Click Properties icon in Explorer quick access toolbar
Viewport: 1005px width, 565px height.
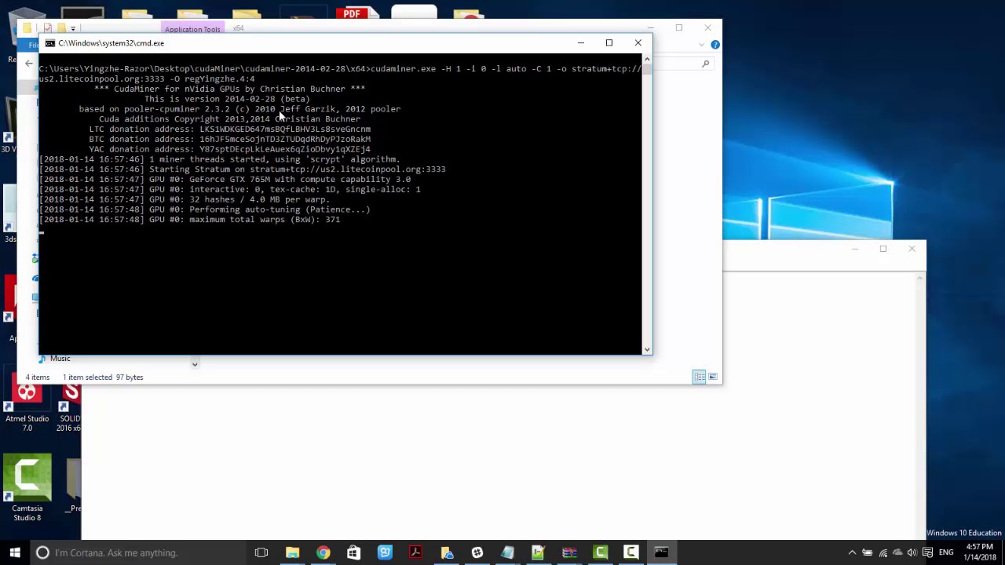pos(48,28)
